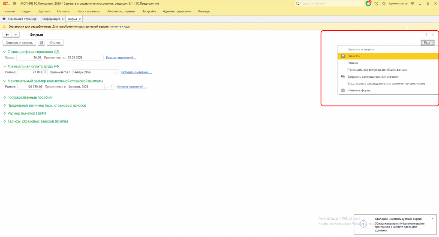This screenshot has width=439, height=237.
Task: Click the Ставка field showing 15,00
Action: tap(29, 58)
